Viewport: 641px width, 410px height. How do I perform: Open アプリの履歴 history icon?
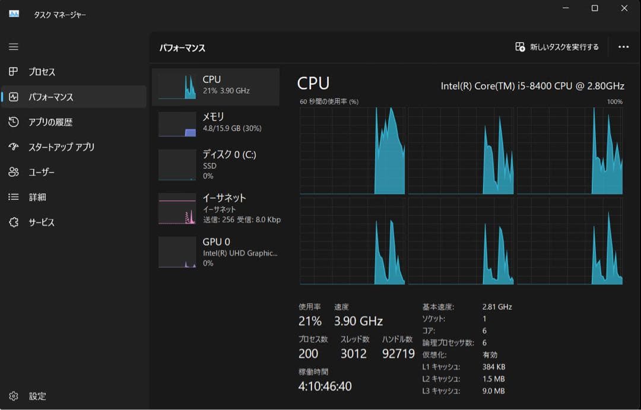point(14,122)
